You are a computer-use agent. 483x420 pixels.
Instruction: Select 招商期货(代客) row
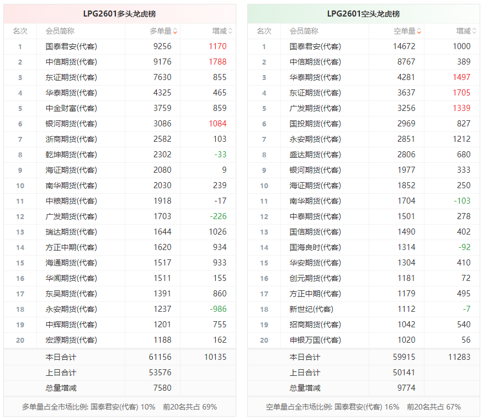click(x=364, y=325)
